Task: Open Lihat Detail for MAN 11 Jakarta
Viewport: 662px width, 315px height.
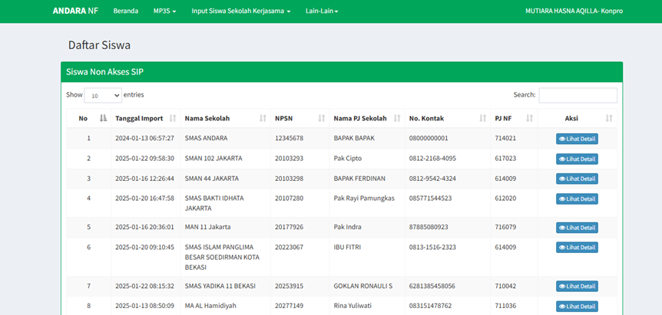Action: 577,228
